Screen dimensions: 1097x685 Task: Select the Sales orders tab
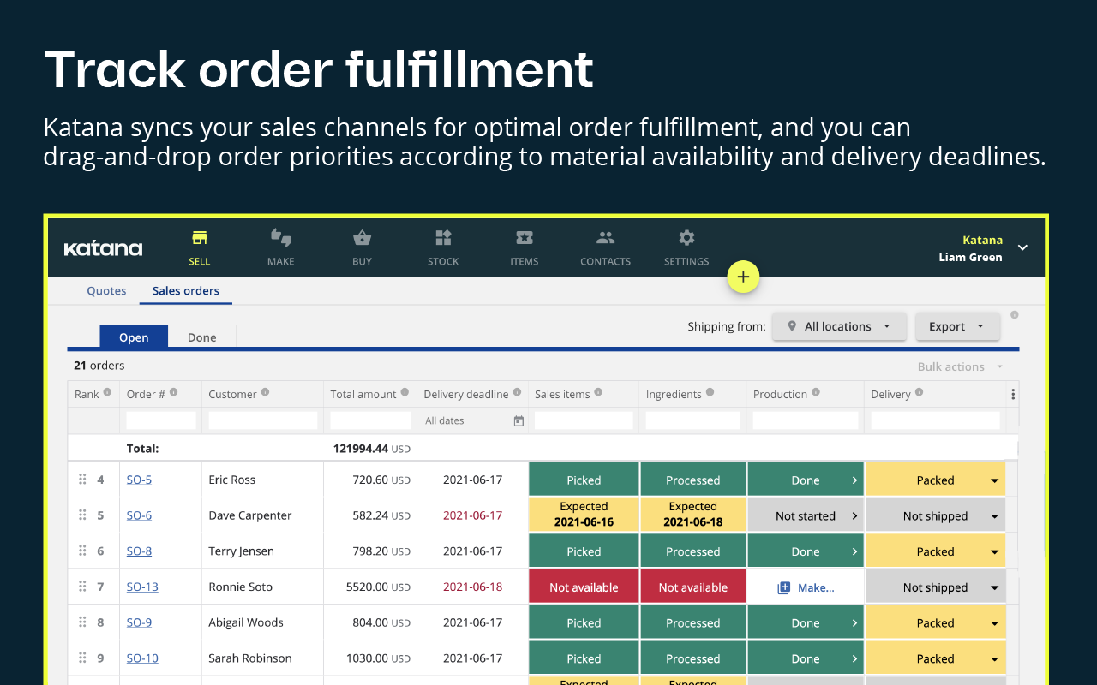(x=186, y=291)
